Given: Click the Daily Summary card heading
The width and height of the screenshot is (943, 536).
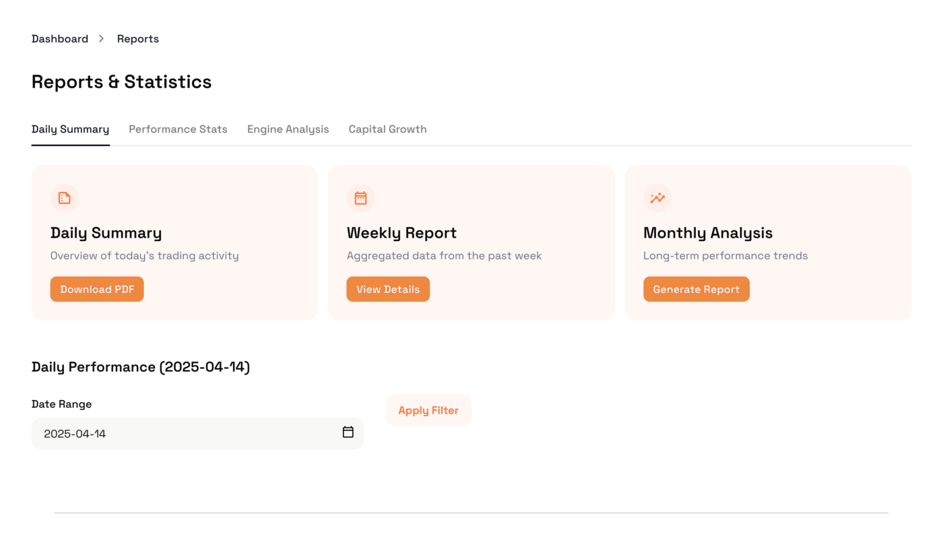Looking at the screenshot, I should (106, 233).
